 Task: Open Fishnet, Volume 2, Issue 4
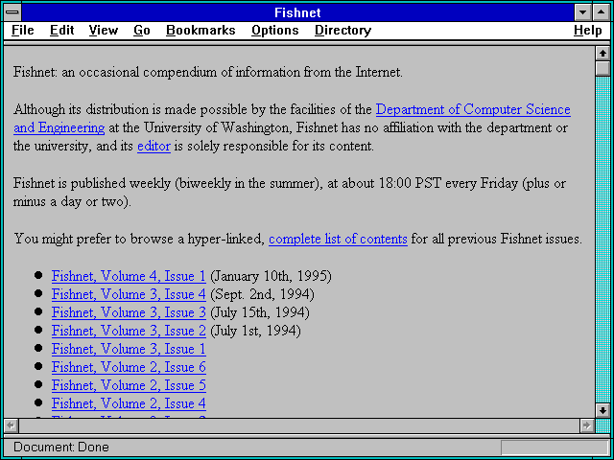coord(129,403)
